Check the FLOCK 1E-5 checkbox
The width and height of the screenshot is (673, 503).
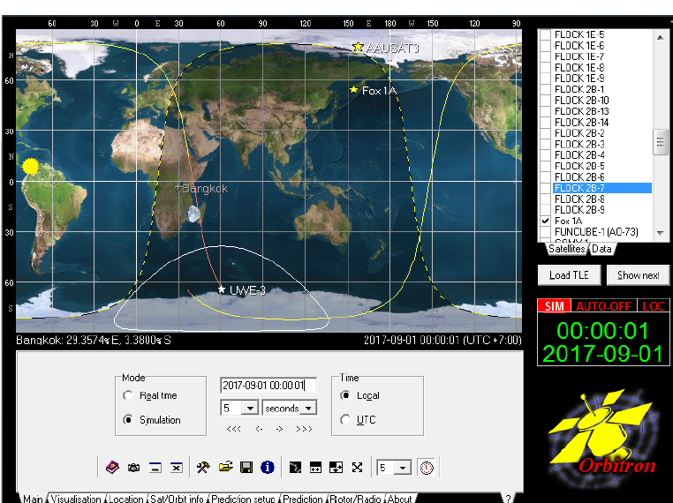point(545,34)
